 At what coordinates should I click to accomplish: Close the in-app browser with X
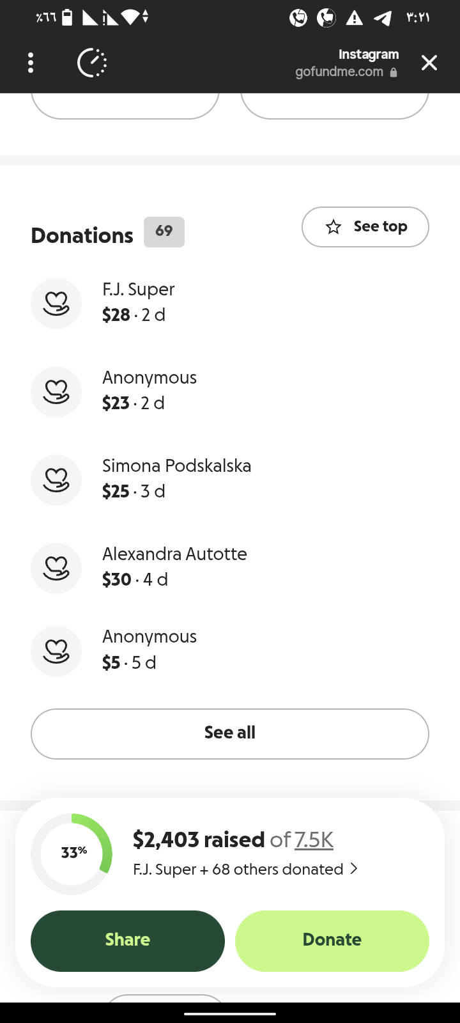tap(429, 63)
